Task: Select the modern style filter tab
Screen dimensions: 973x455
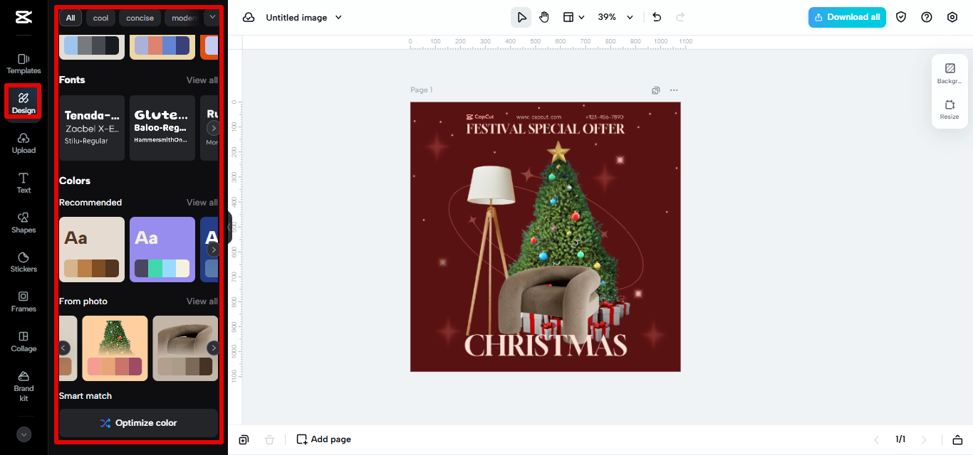Action: 182,18
